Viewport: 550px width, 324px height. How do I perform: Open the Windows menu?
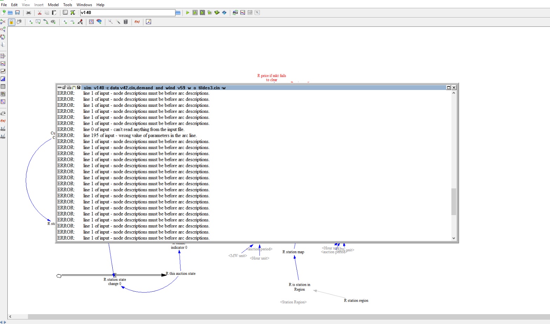click(x=84, y=5)
